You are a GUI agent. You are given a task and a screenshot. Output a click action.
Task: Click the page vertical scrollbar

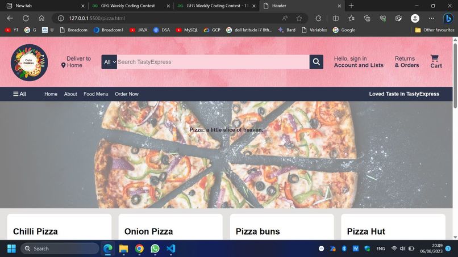tap(455, 76)
